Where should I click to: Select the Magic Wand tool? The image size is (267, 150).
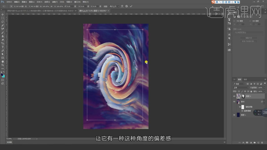[2, 25]
